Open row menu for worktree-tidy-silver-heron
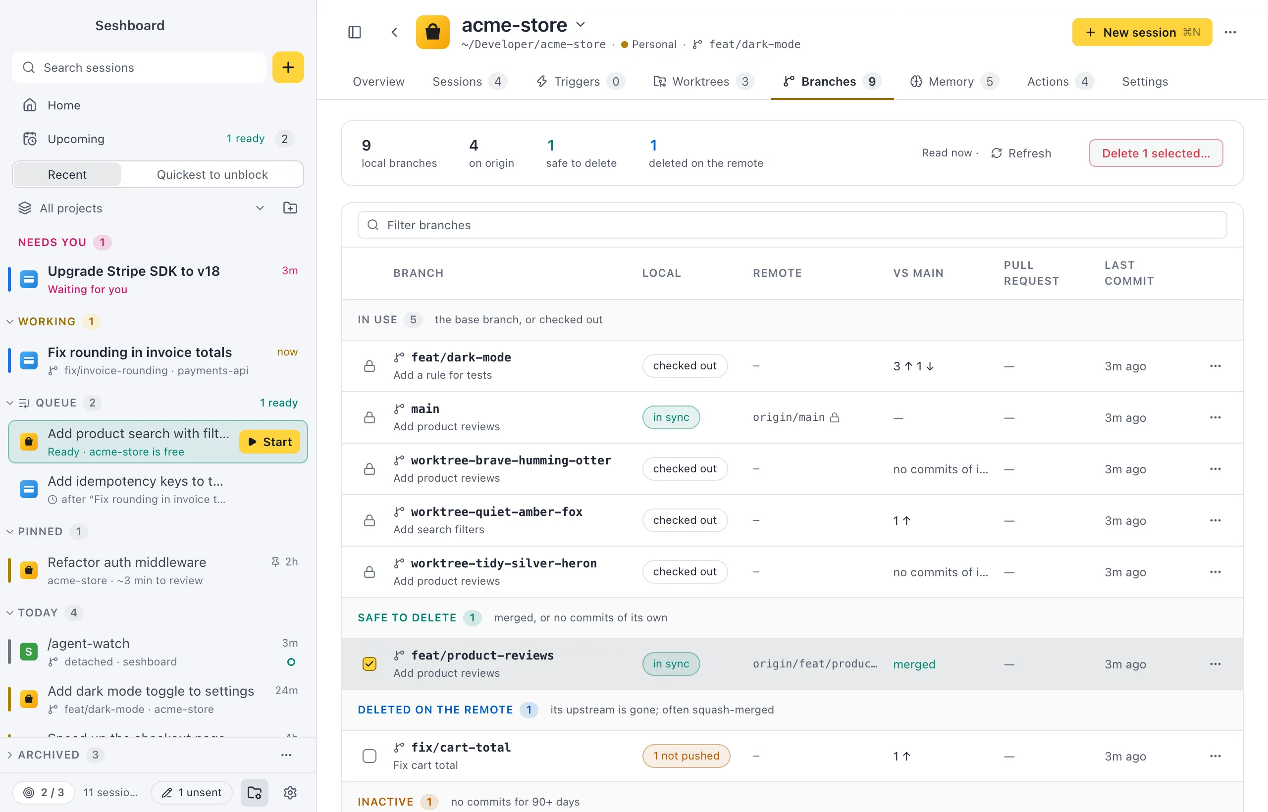This screenshot has height=812, width=1268. tap(1215, 572)
